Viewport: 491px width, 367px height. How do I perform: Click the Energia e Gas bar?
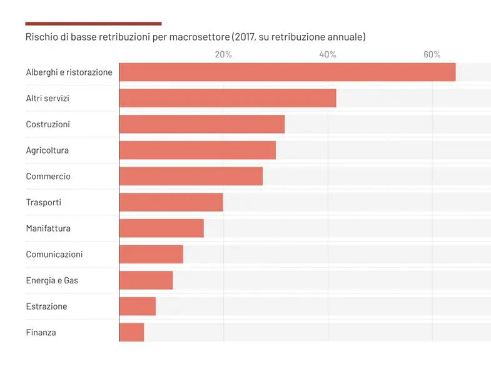(x=146, y=280)
